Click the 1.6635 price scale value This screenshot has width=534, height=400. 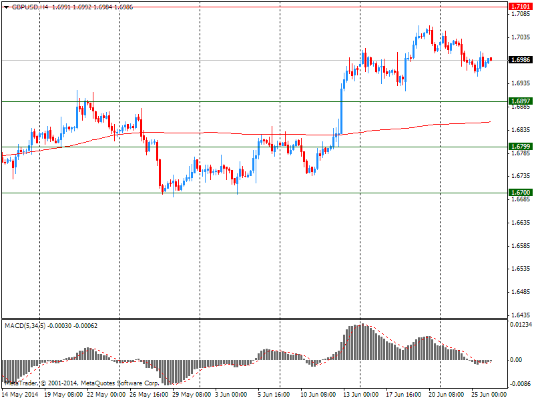521,223
